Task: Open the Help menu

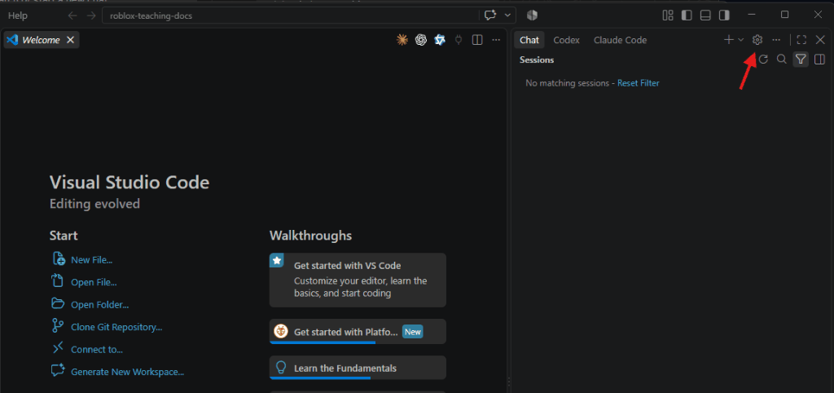Action: [18, 15]
